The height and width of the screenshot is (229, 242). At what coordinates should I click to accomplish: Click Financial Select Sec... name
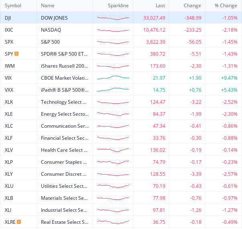(x=65, y=138)
